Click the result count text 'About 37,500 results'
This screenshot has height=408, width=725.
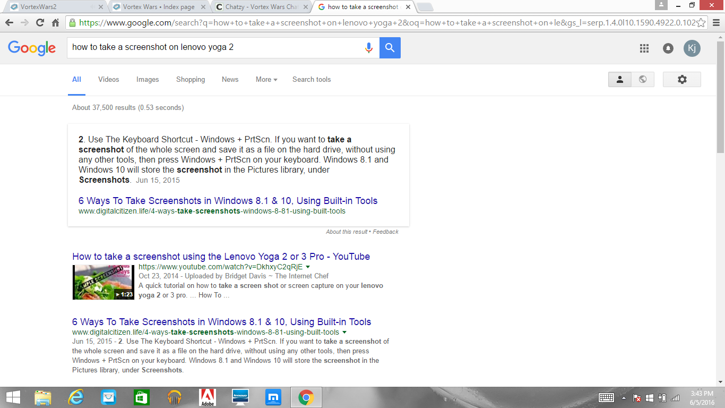105,108
